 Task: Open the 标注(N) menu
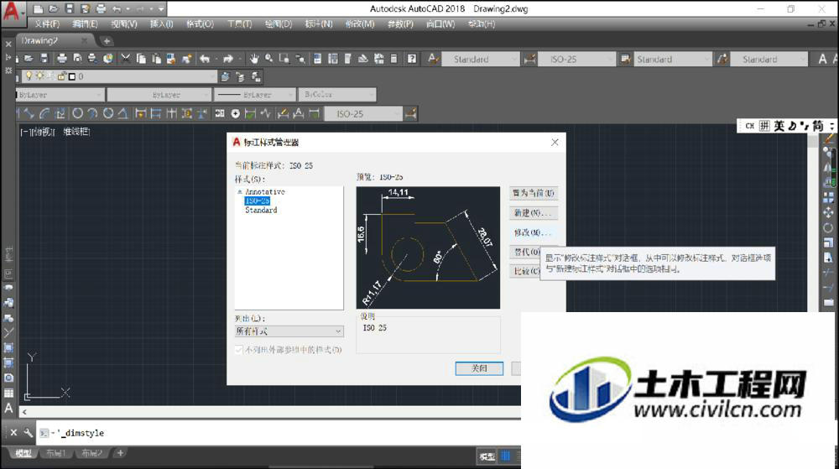(318, 24)
